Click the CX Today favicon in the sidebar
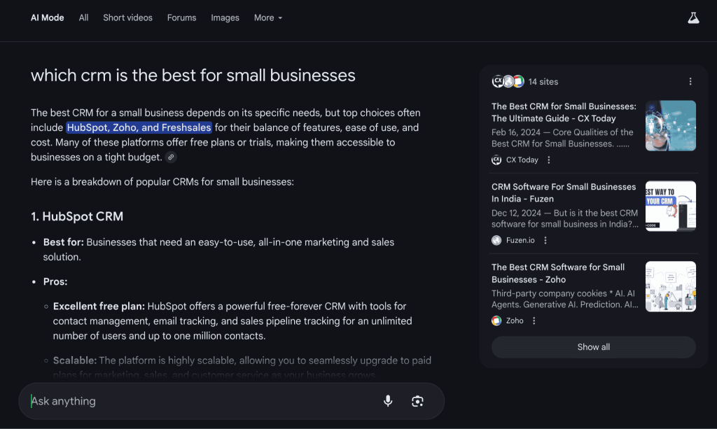717x429 pixels. (496, 160)
